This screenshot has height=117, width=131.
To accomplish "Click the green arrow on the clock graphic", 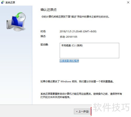I will click(x=18, y=15).
